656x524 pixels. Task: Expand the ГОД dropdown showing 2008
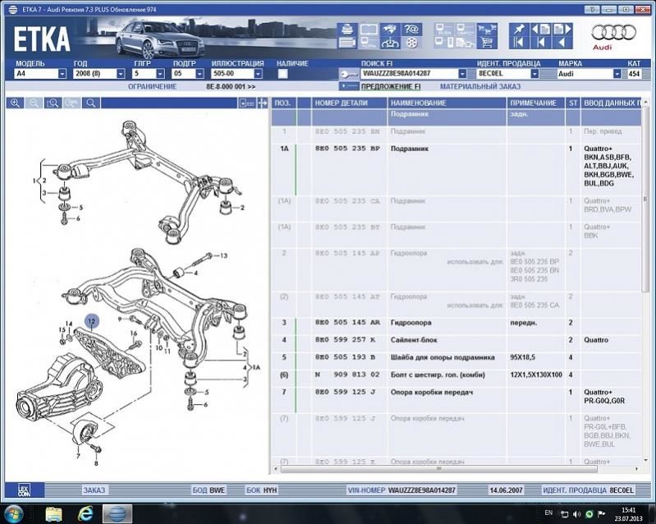pos(120,74)
